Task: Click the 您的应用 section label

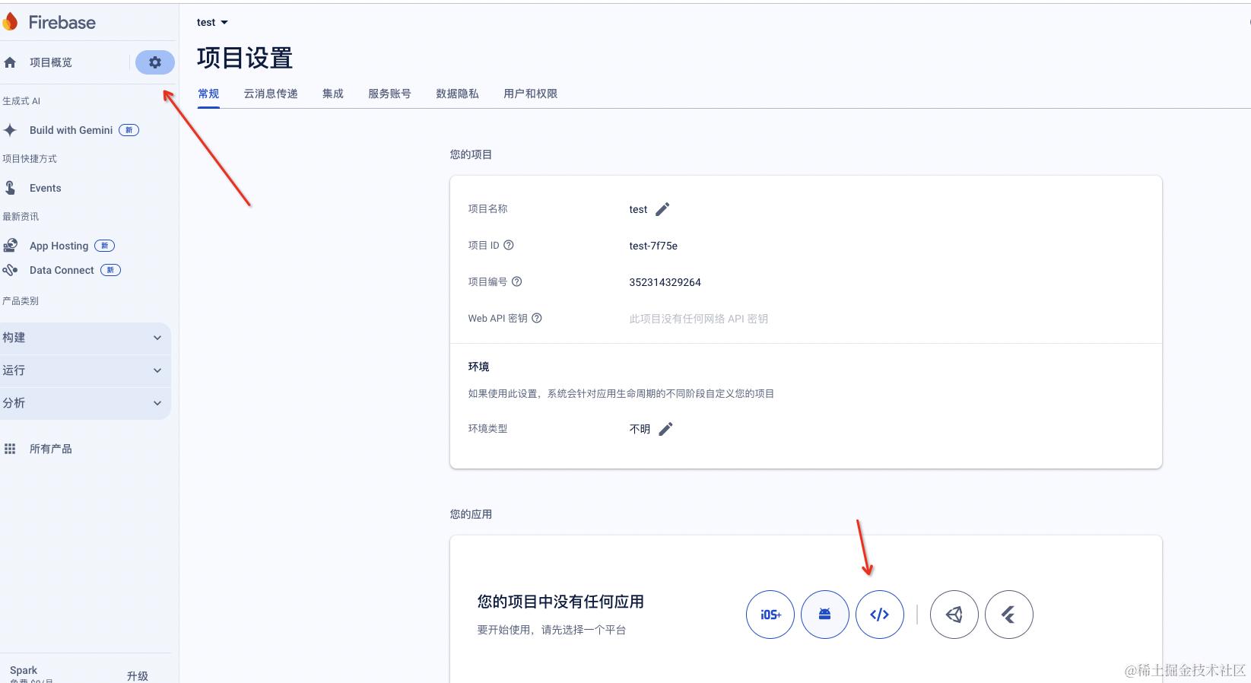Action: tap(471, 514)
